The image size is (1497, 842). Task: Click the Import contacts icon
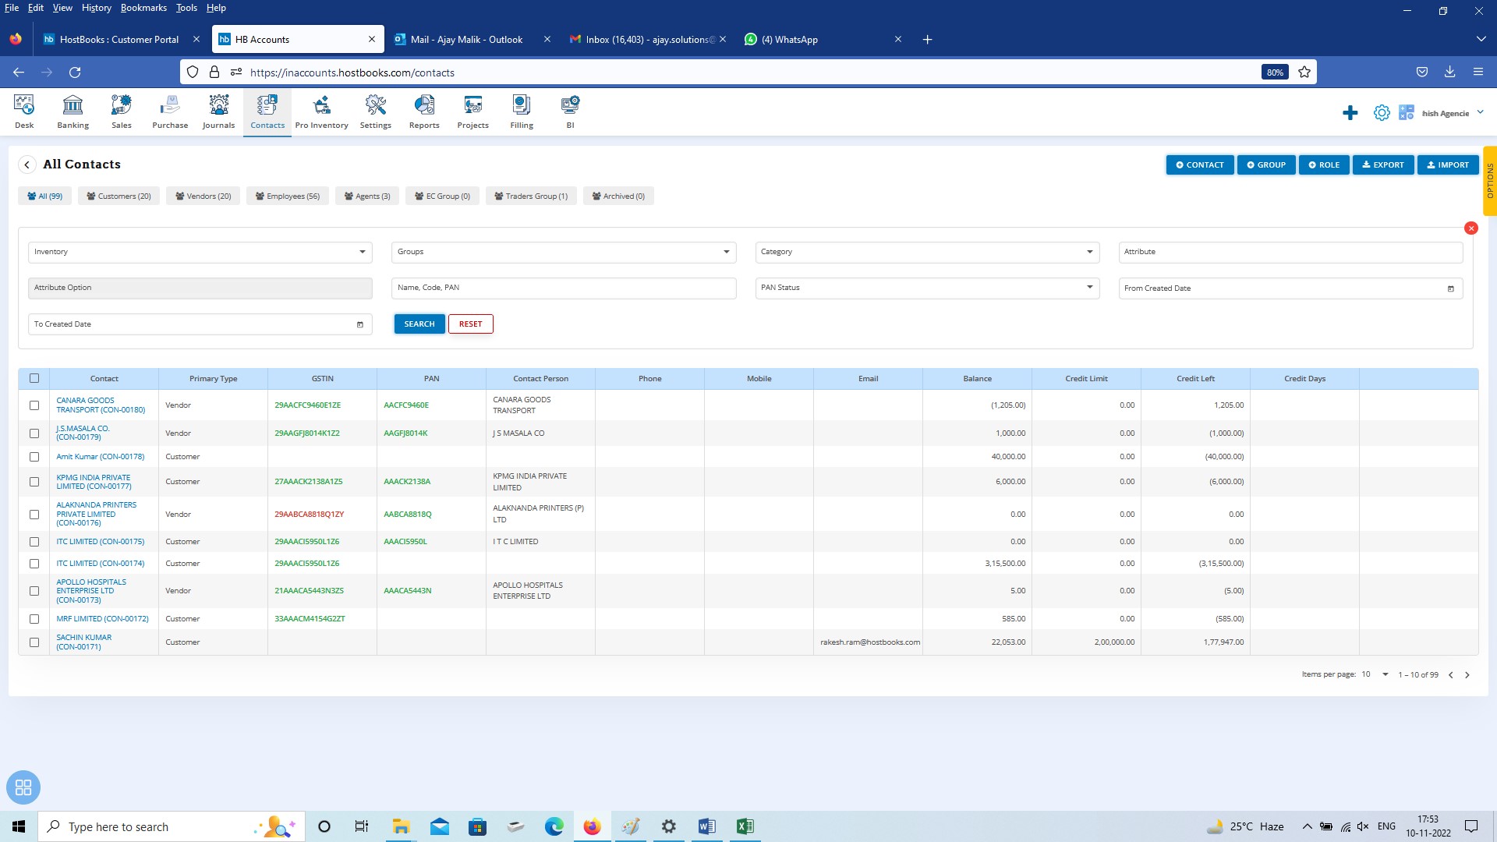[x=1446, y=165]
